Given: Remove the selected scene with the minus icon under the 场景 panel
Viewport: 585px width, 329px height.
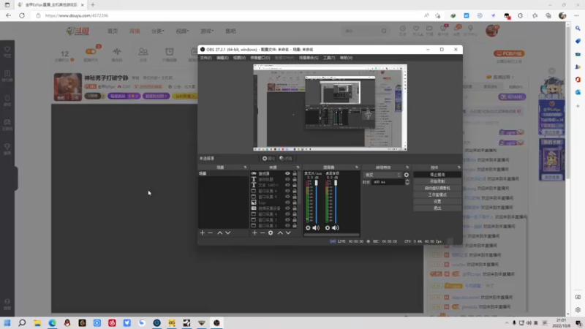Looking at the screenshot, I should 211,232.
